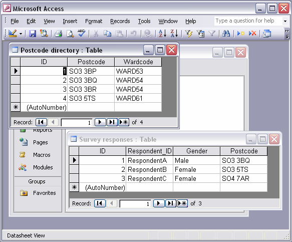Run the Spelling check icon
Viewport: 292px width, 242px height.
point(82,34)
